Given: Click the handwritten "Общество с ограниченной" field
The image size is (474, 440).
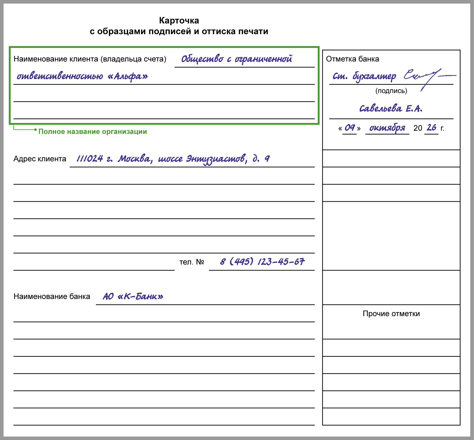Looking at the screenshot, I should 236,59.
